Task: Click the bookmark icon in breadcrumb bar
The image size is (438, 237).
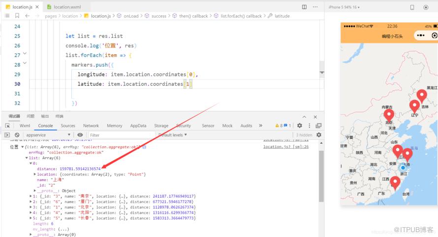Action: pos(17,16)
